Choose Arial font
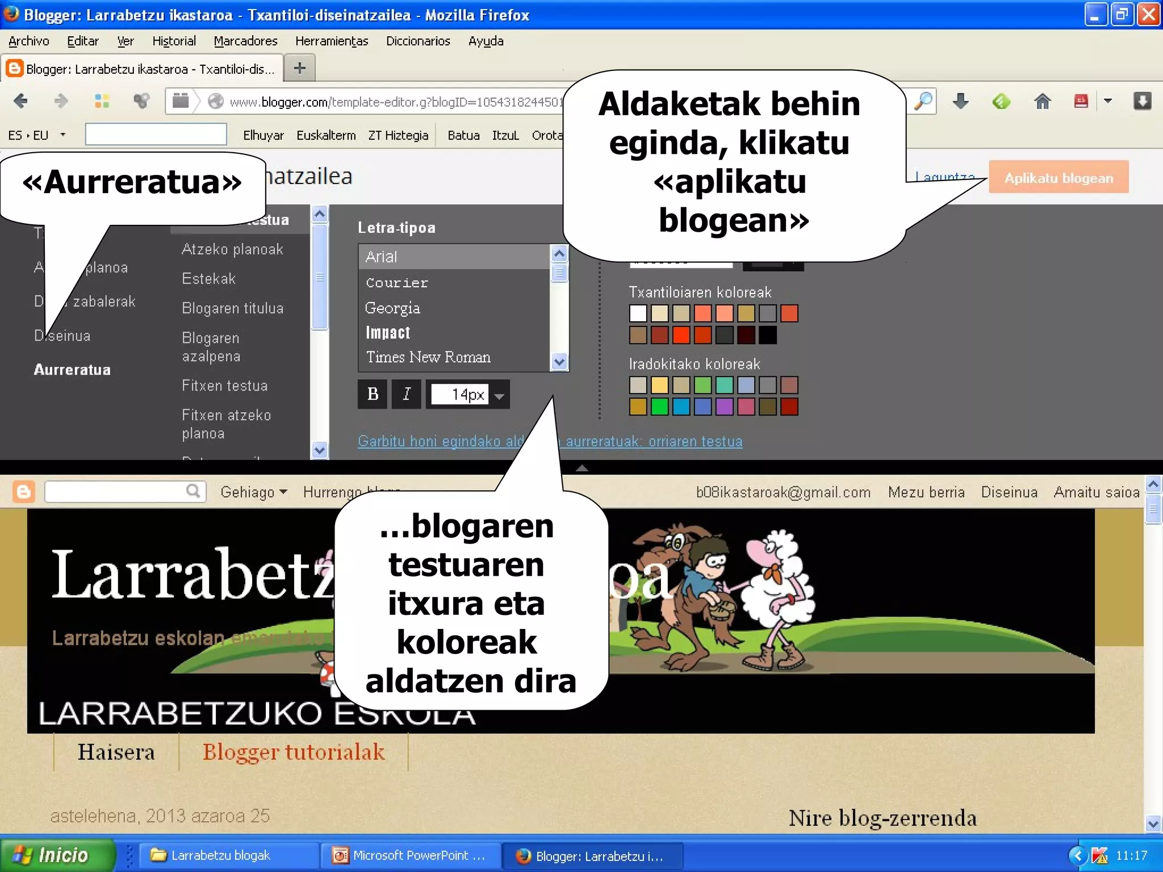1163x872 pixels. pos(454,257)
